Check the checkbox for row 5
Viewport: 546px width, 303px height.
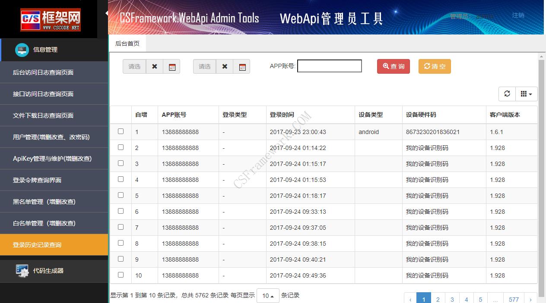(121, 196)
